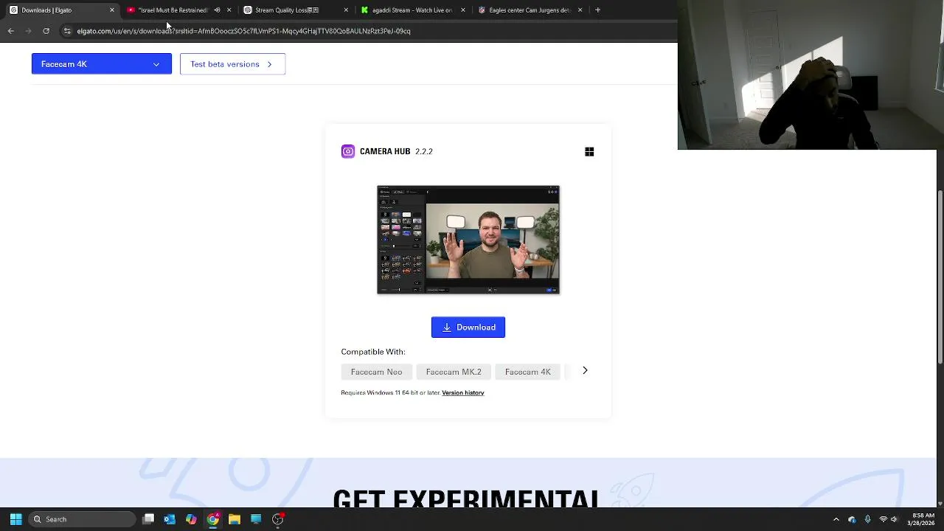Show hidden system tray icons

(836, 519)
